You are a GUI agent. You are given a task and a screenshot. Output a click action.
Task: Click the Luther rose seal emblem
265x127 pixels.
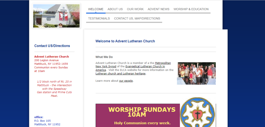[197, 112]
